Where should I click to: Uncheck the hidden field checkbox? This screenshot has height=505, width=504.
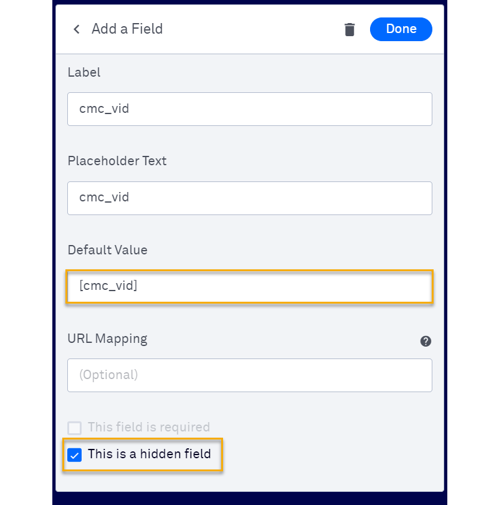pyautogui.click(x=75, y=455)
